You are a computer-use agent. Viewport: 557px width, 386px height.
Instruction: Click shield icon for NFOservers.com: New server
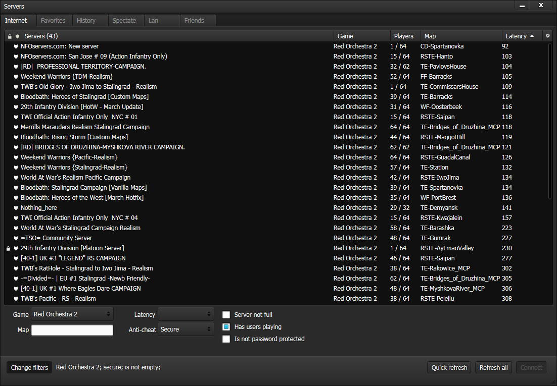point(16,46)
